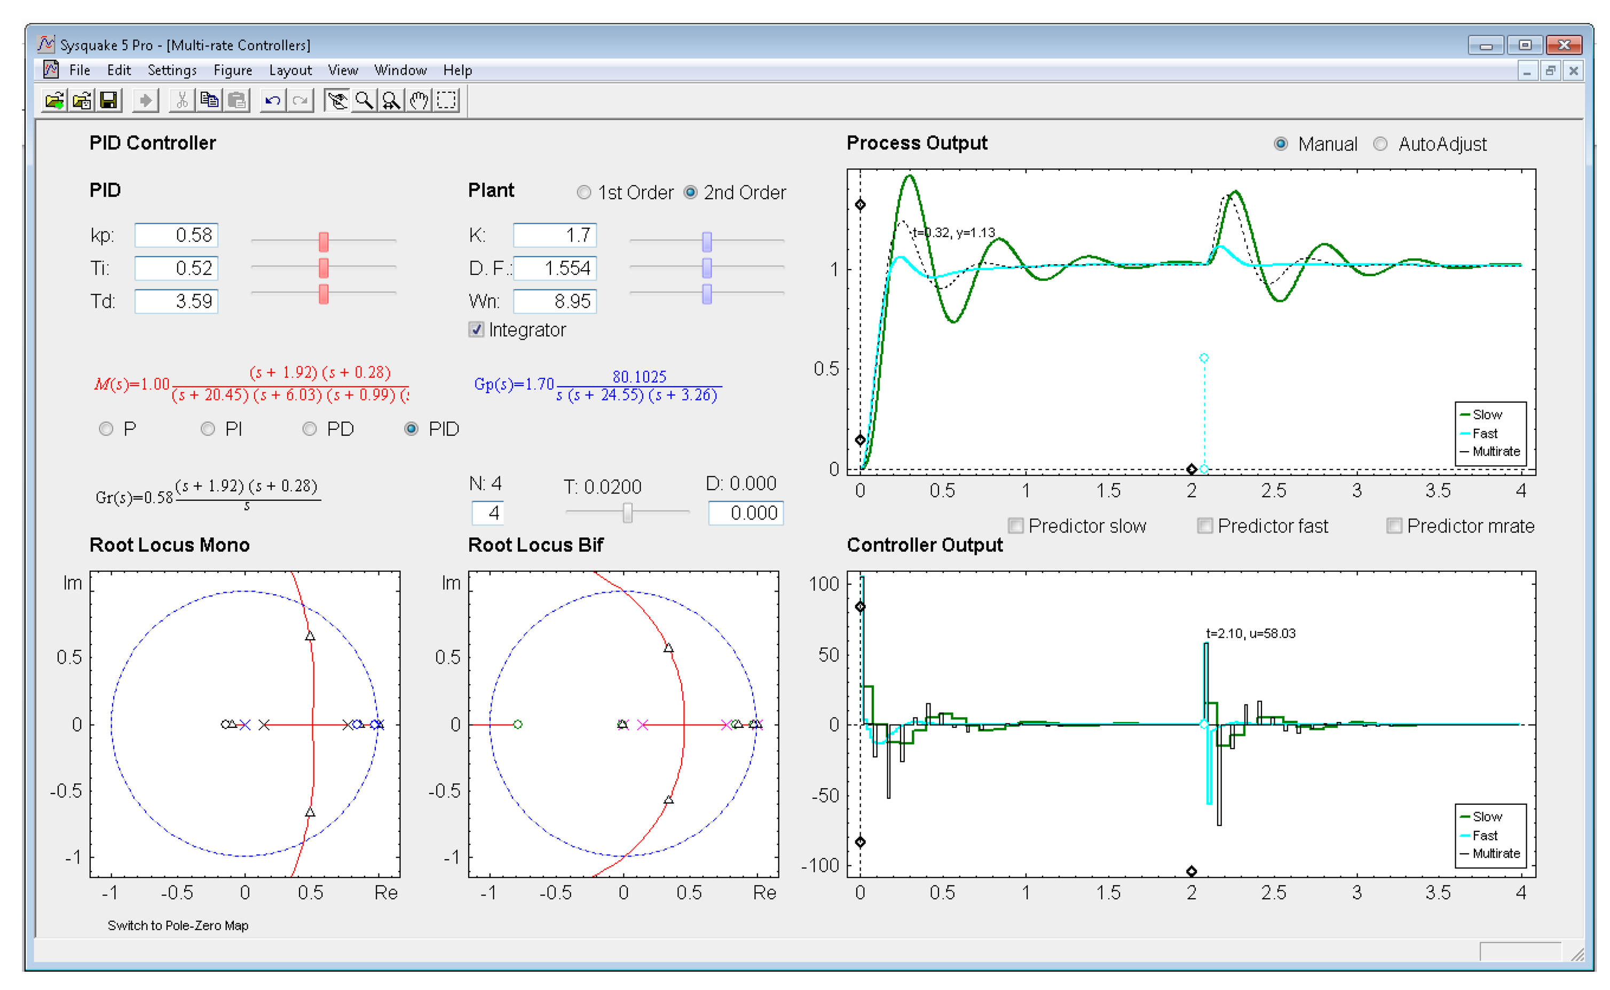Switch to AutoAdjust mode

coord(1380,144)
